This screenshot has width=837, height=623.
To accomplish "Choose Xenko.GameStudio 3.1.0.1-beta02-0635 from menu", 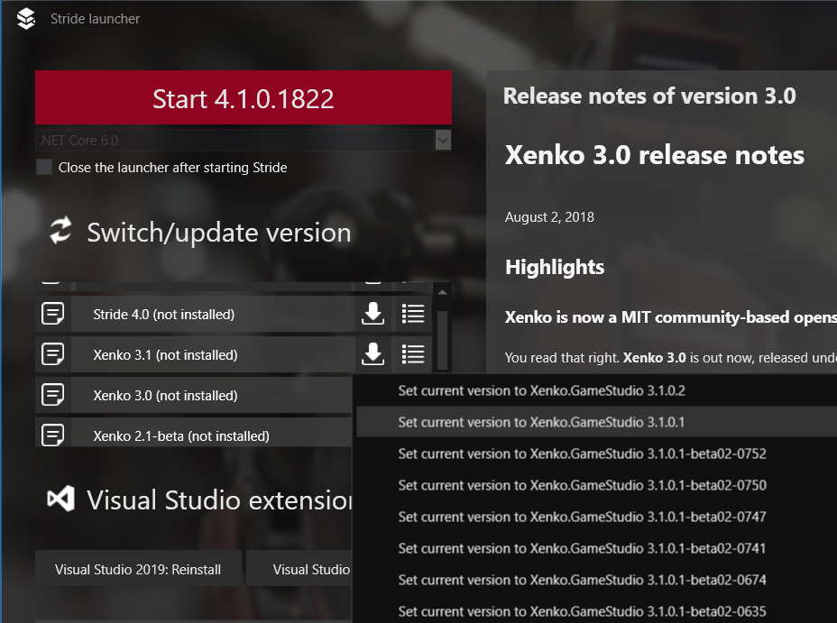I will coord(596,609).
